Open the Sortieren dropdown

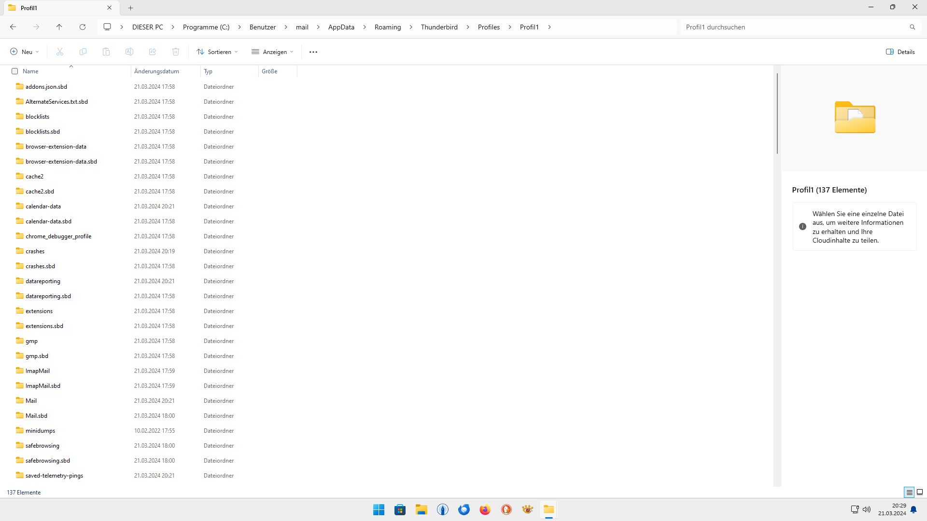(217, 52)
